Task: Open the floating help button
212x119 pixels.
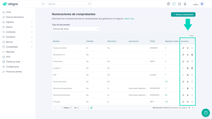Action: (x=206, y=113)
